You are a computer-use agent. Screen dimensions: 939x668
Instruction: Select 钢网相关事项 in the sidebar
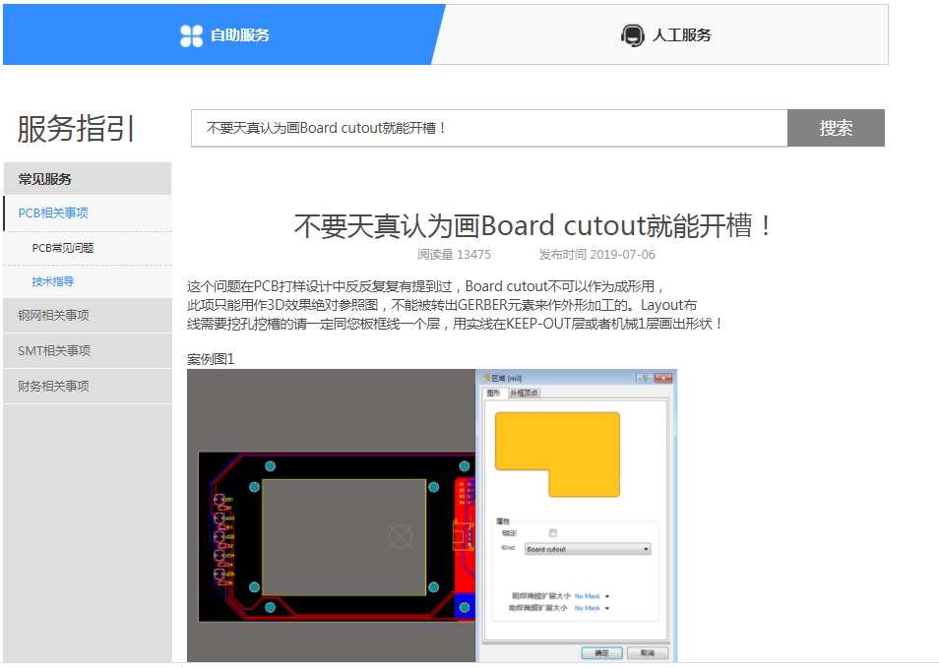(53, 316)
